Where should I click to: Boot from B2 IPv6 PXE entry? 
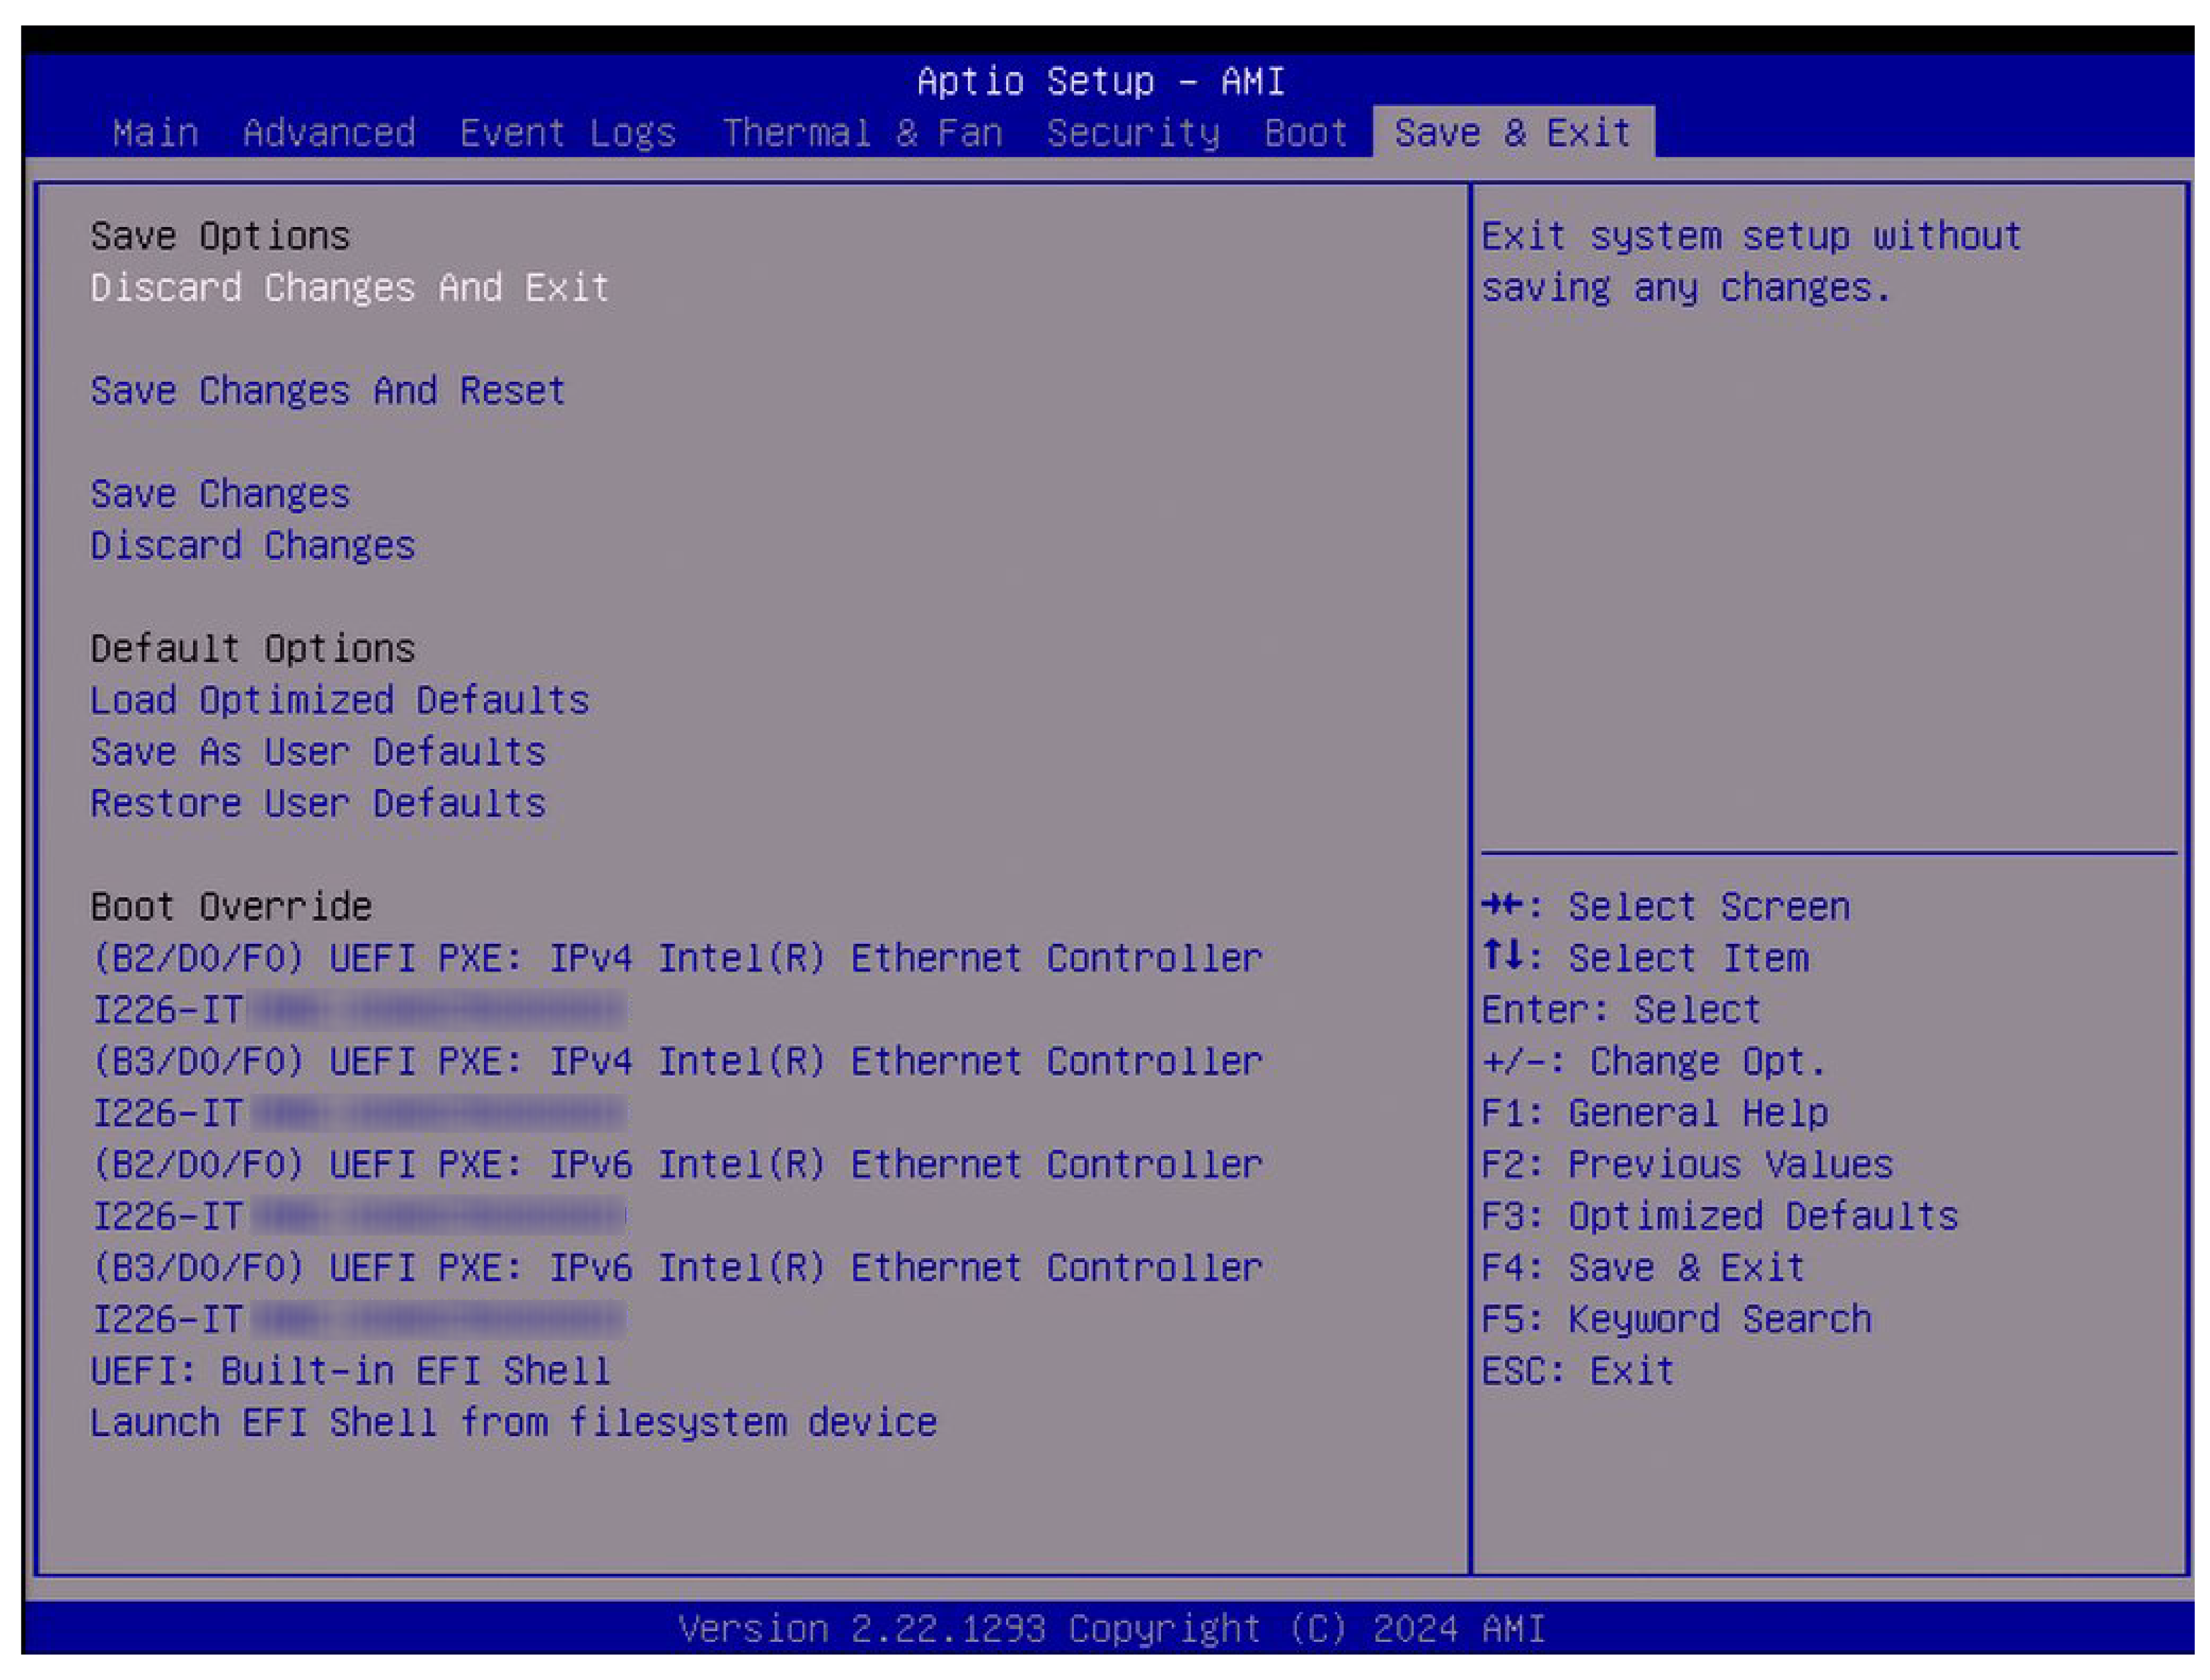[677, 1165]
